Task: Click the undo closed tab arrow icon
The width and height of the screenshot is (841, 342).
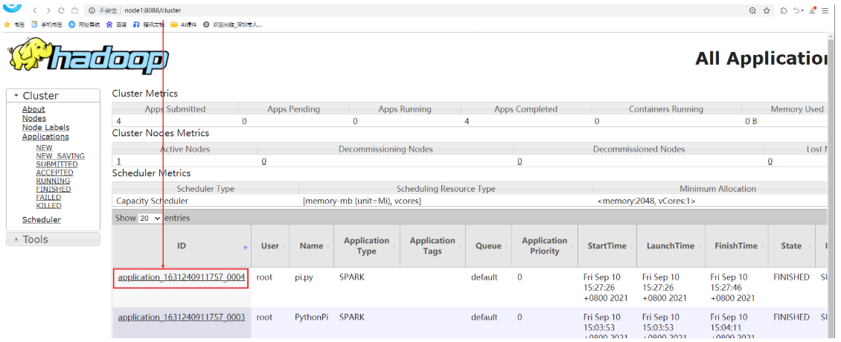Action: [796, 10]
